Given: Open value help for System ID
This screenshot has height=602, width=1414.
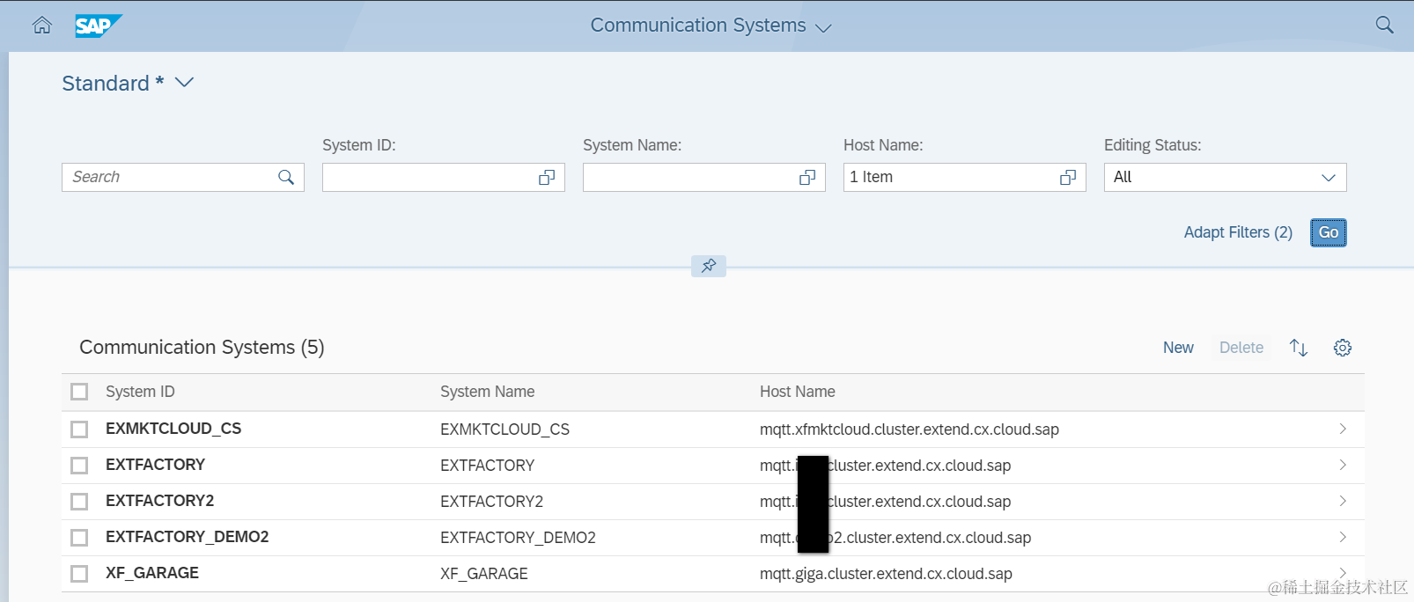Looking at the screenshot, I should click(x=547, y=177).
